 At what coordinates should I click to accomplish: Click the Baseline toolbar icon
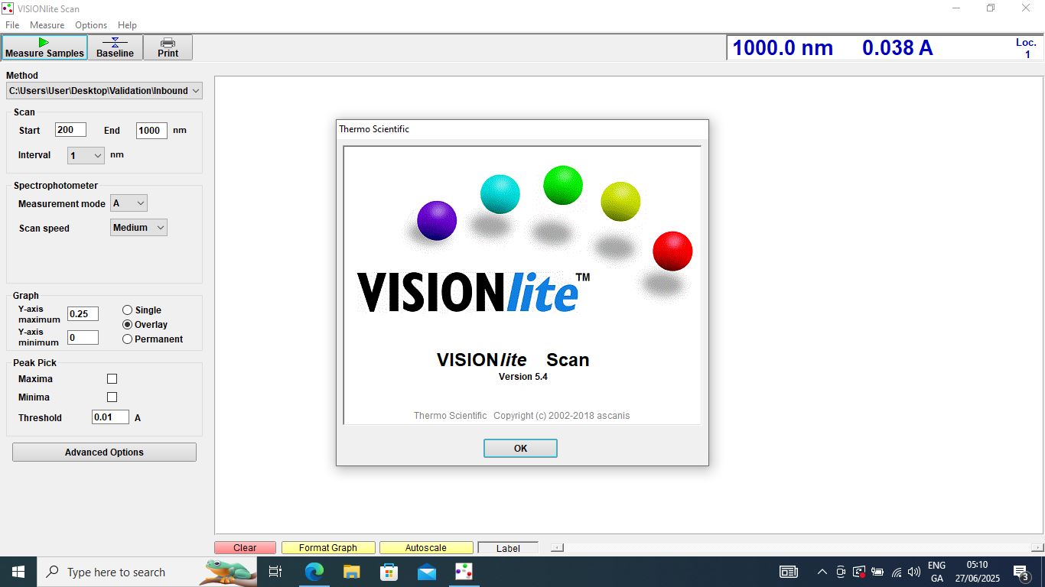pyautogui.click(x=115, y=42)
